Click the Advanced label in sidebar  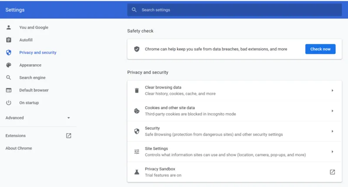coord(15,118)
